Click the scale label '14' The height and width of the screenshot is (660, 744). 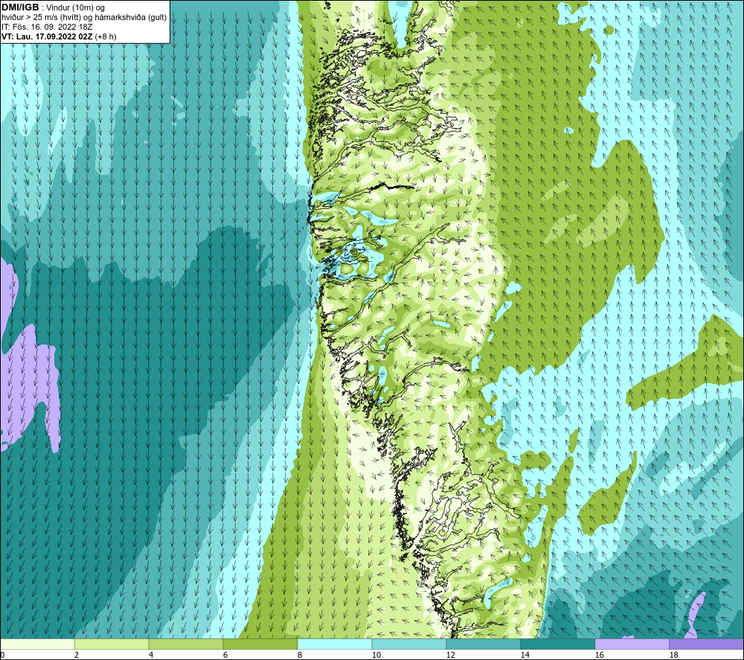point(525,656)
